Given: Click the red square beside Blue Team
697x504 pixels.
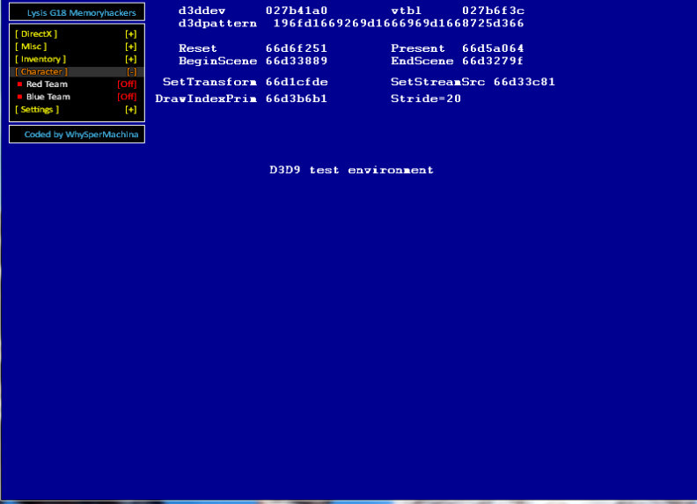Looking at the screenshot, I should tap(19, 97).
